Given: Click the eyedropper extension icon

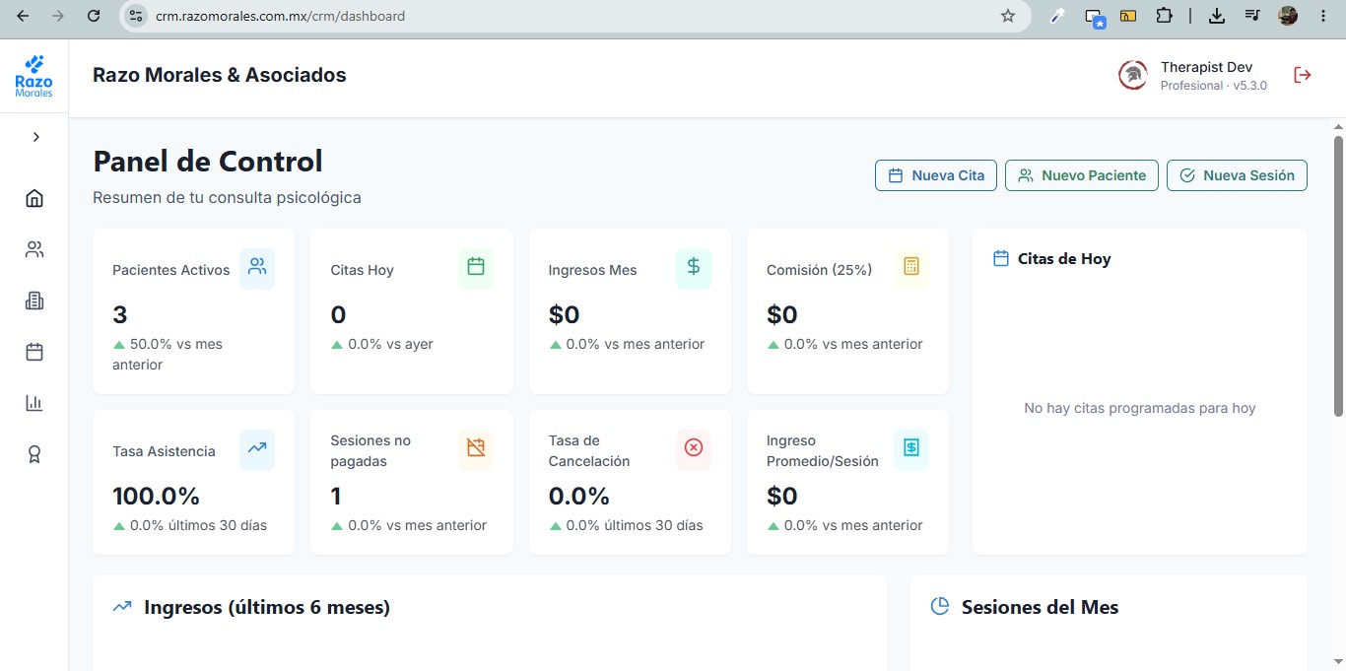Looking at the screenshot, I should [1057, 16].
